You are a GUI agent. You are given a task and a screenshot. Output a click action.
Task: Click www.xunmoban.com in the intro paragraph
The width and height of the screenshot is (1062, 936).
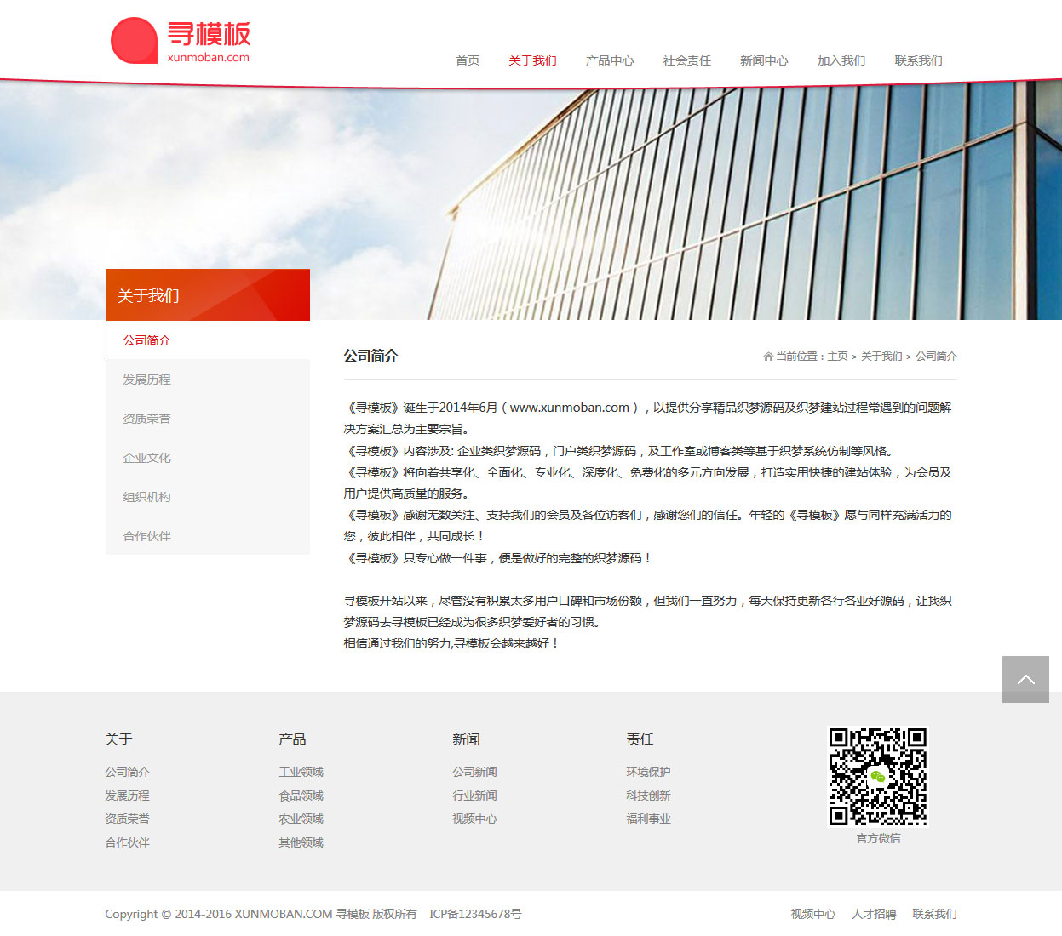[570, 408]
